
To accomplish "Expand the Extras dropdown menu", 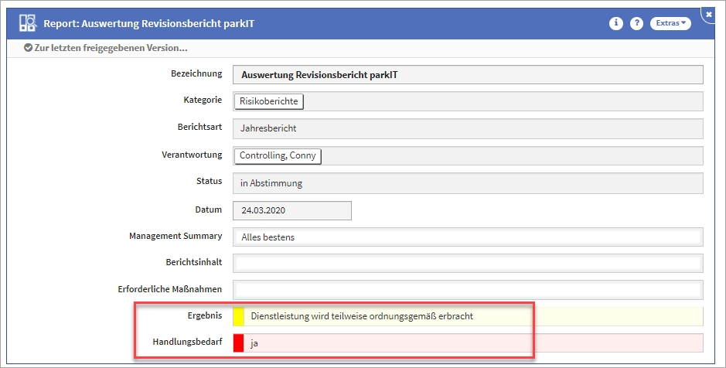I will tap(670, 23).
